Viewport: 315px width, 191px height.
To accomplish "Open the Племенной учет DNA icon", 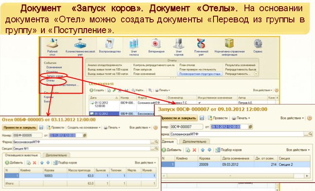I will point(201,44).
